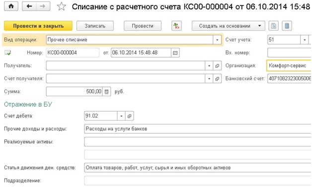Click the Подразделение input field

[x=198, y=181]
